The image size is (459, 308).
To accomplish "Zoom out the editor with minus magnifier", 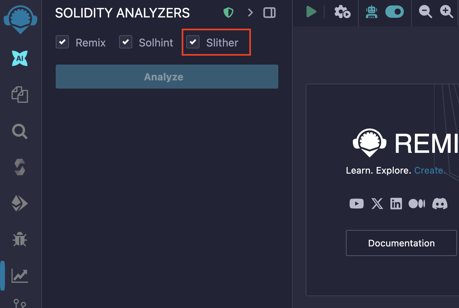I will (425, 12).
